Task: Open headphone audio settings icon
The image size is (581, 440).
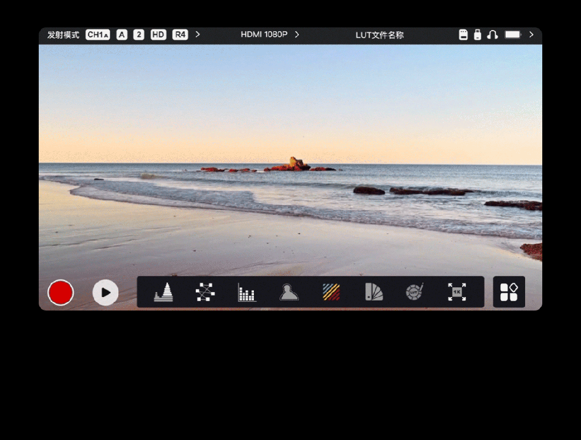Action: (492, 35)
